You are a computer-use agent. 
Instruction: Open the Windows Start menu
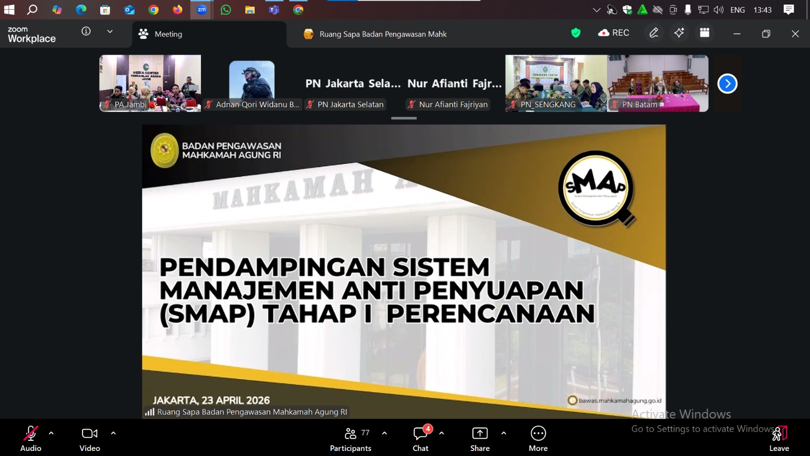pos(9,10)
